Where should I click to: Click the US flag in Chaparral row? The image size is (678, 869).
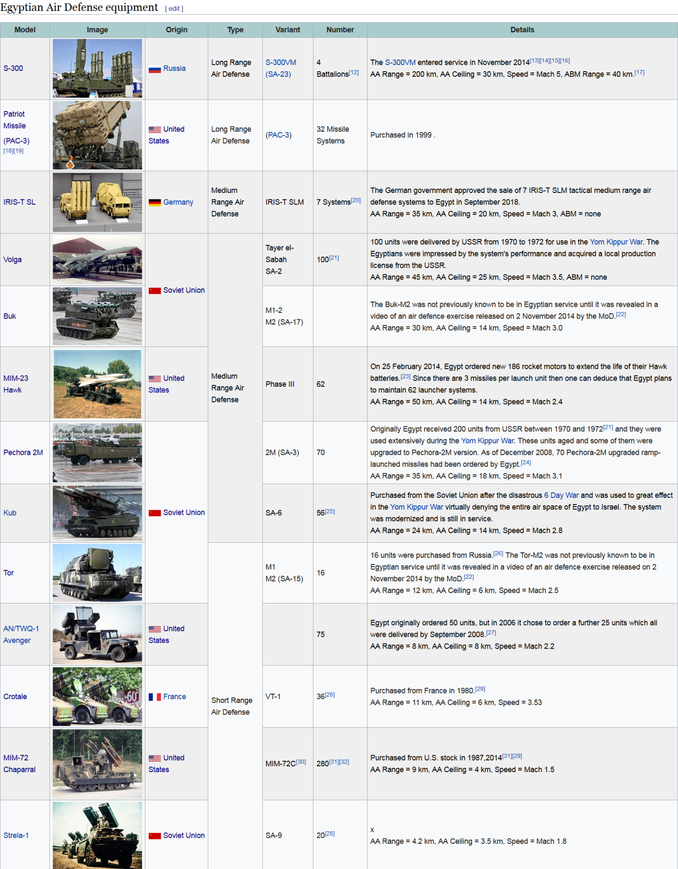pyautogui.click(x=155, y=758)
